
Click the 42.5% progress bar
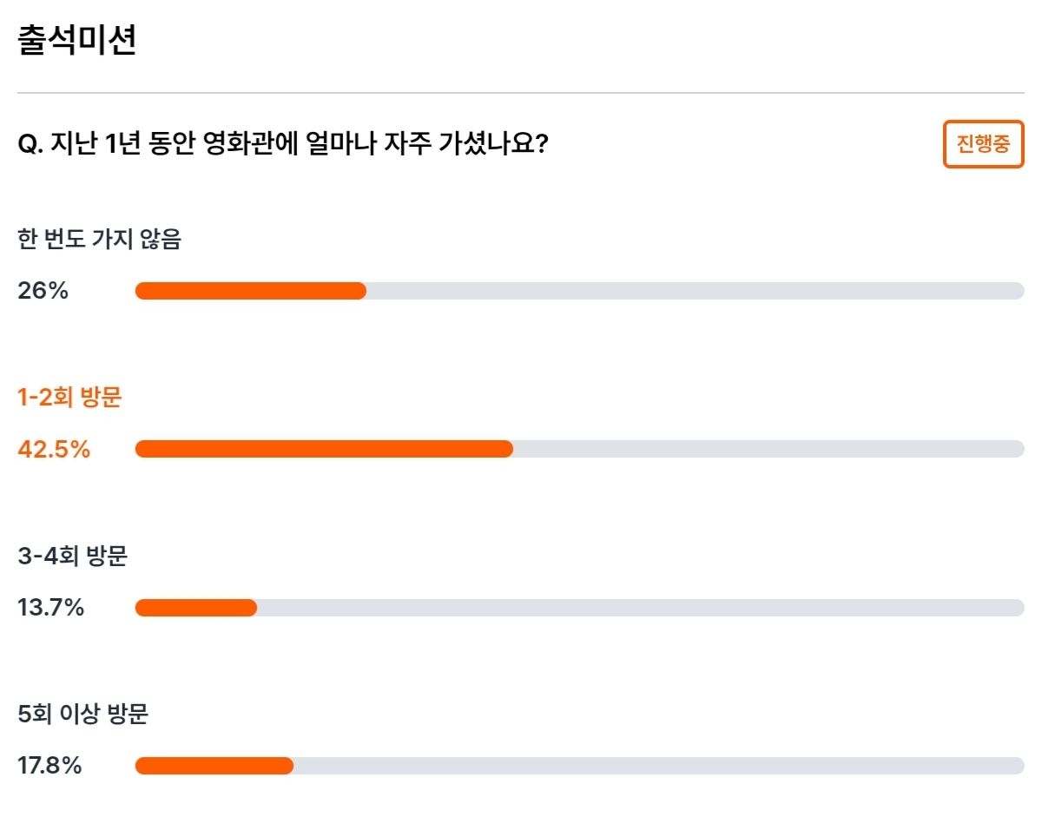579,449
